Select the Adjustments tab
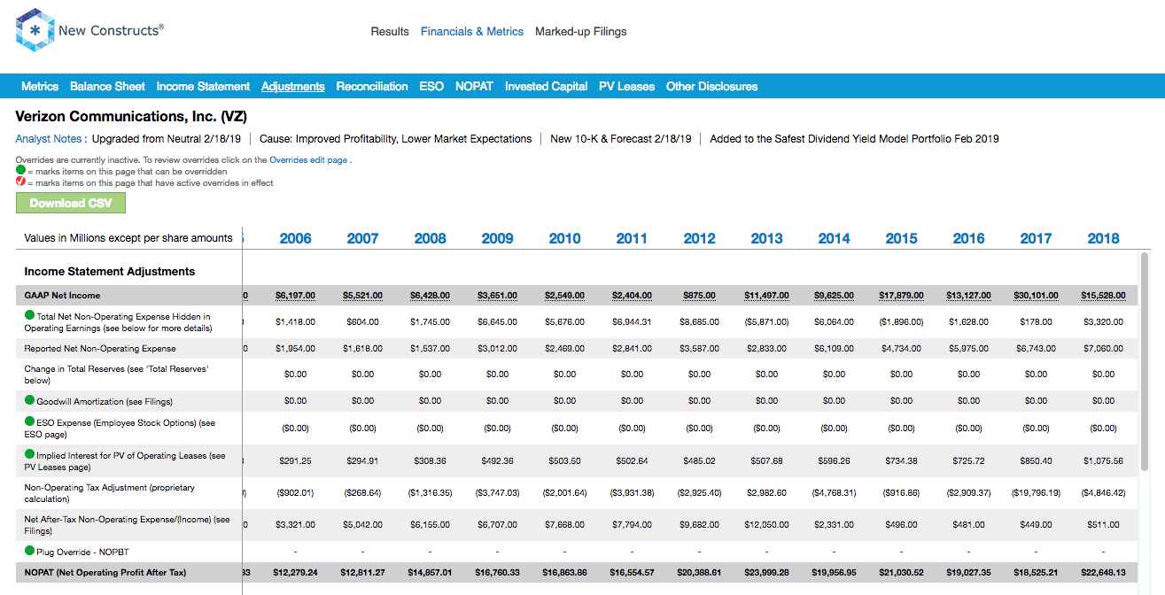Image resolution: width=1165 pixels, height=595 pixels. (293, 86)
